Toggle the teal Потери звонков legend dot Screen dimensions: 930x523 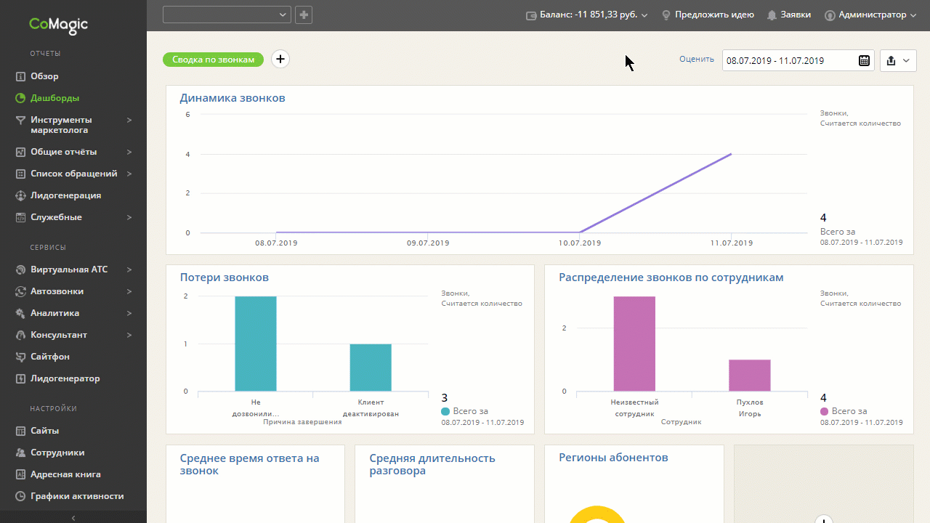tap(445, 411)
